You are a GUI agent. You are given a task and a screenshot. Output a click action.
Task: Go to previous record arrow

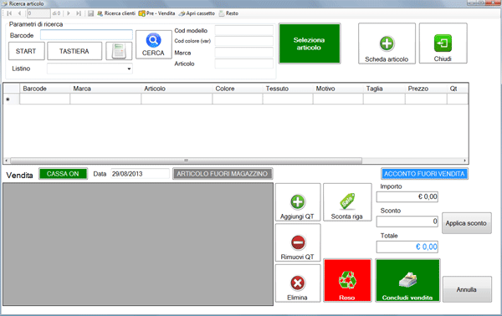(19, 13)
